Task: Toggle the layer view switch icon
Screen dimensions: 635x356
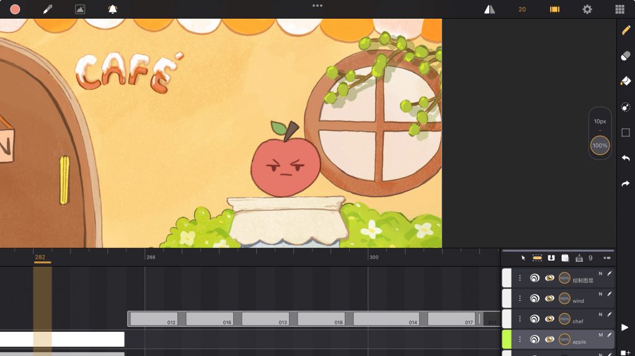Action: (x=607, y=258)
